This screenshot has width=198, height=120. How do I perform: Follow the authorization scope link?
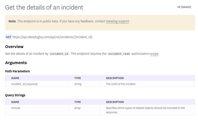(x=154, y=54)
